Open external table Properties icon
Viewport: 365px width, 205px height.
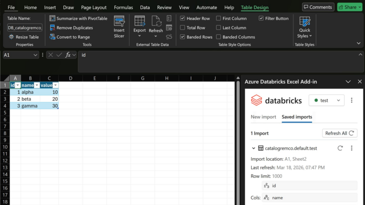coord(169,18)
